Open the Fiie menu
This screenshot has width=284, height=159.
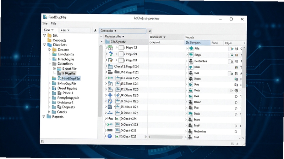[45, 23]
